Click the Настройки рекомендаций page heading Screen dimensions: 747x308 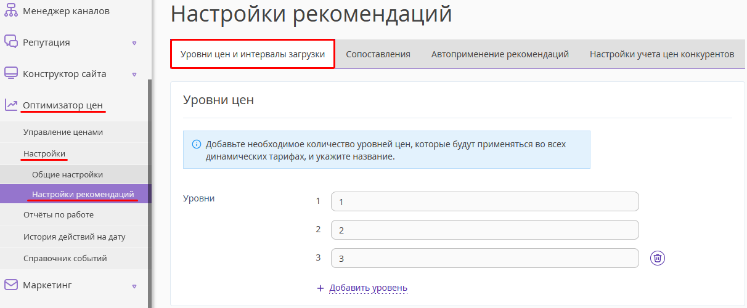coord(311,13)
